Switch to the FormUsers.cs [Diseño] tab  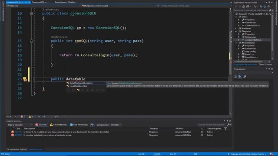tap(65, 2)
